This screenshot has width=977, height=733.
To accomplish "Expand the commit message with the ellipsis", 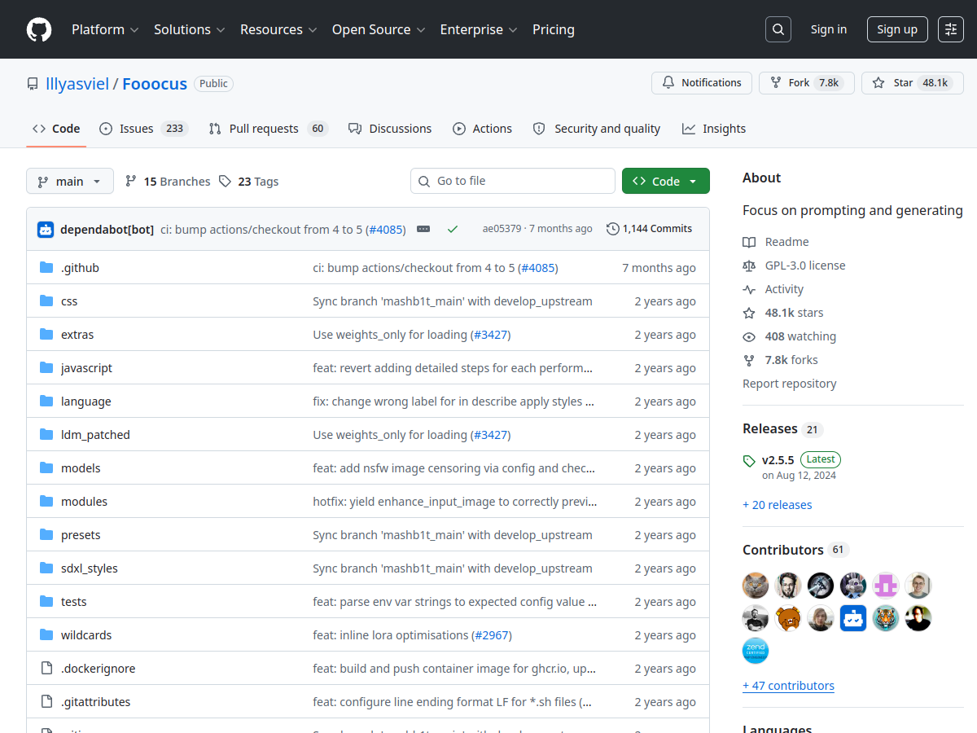I will click(x=423, y=229).
